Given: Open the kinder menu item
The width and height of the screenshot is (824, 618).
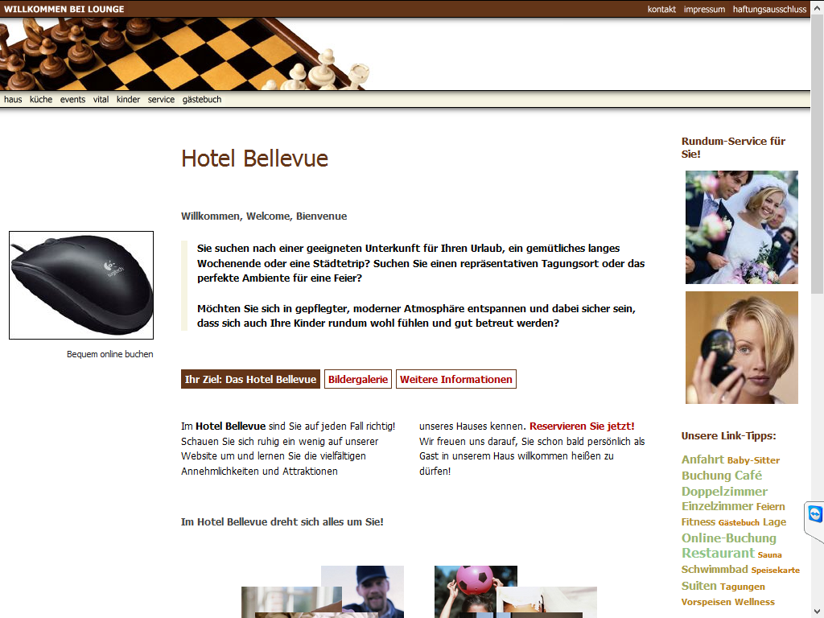Looking at the screenshot, I should (128, 99).
